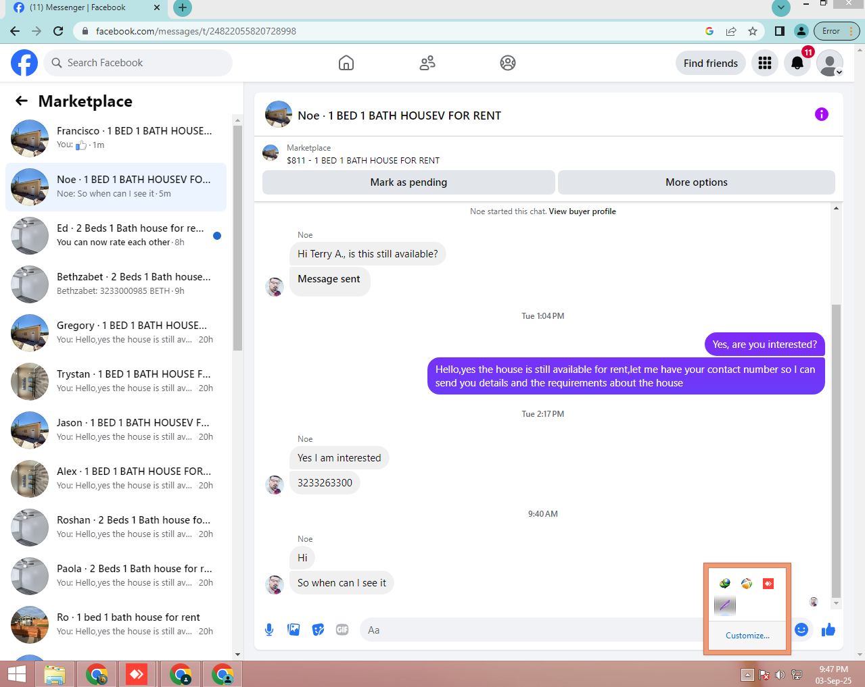Screen dimensions: 865x687
Task: Open Ro's 1 bed 1 bath conversation
Action: 116,625
